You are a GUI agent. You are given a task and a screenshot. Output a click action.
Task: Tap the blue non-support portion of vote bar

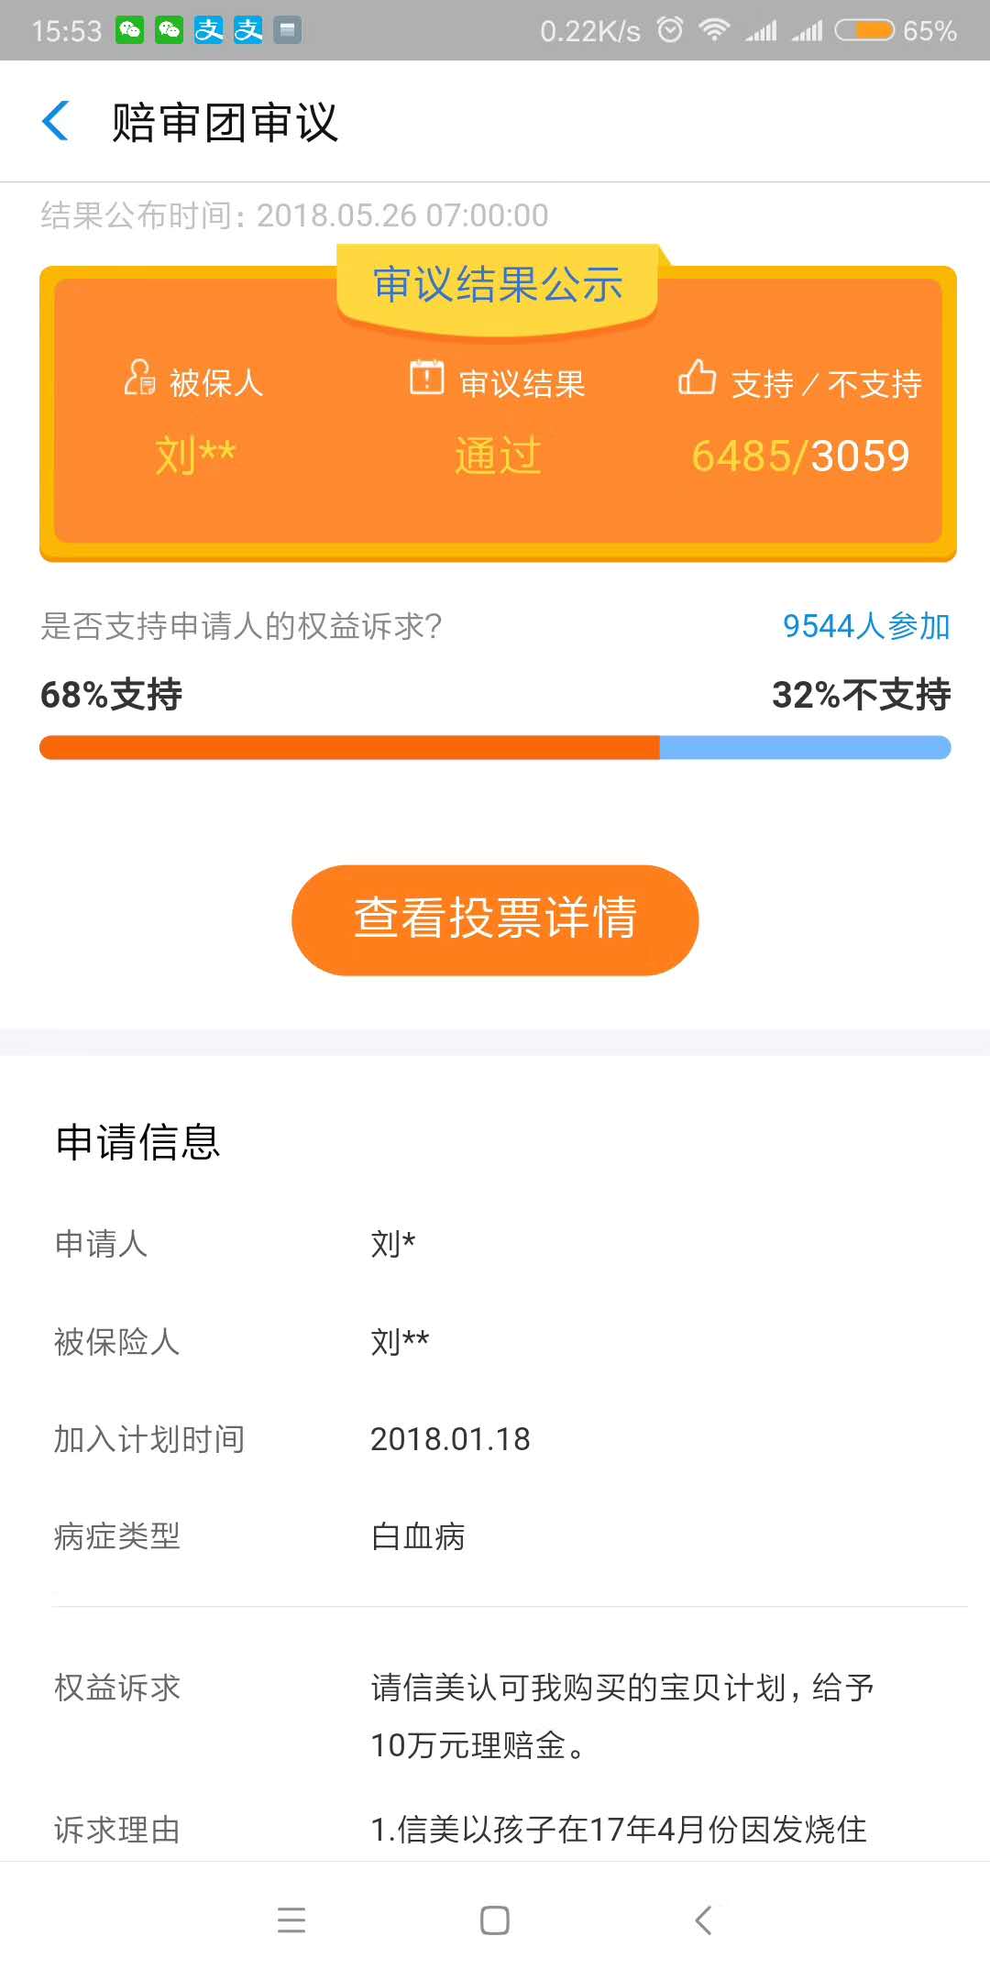[x=805, y=747]
